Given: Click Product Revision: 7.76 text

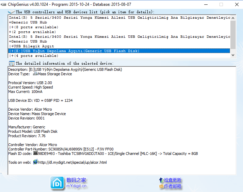Looking at the screenshot, I should pyautogui.click(x=27, y=136).
